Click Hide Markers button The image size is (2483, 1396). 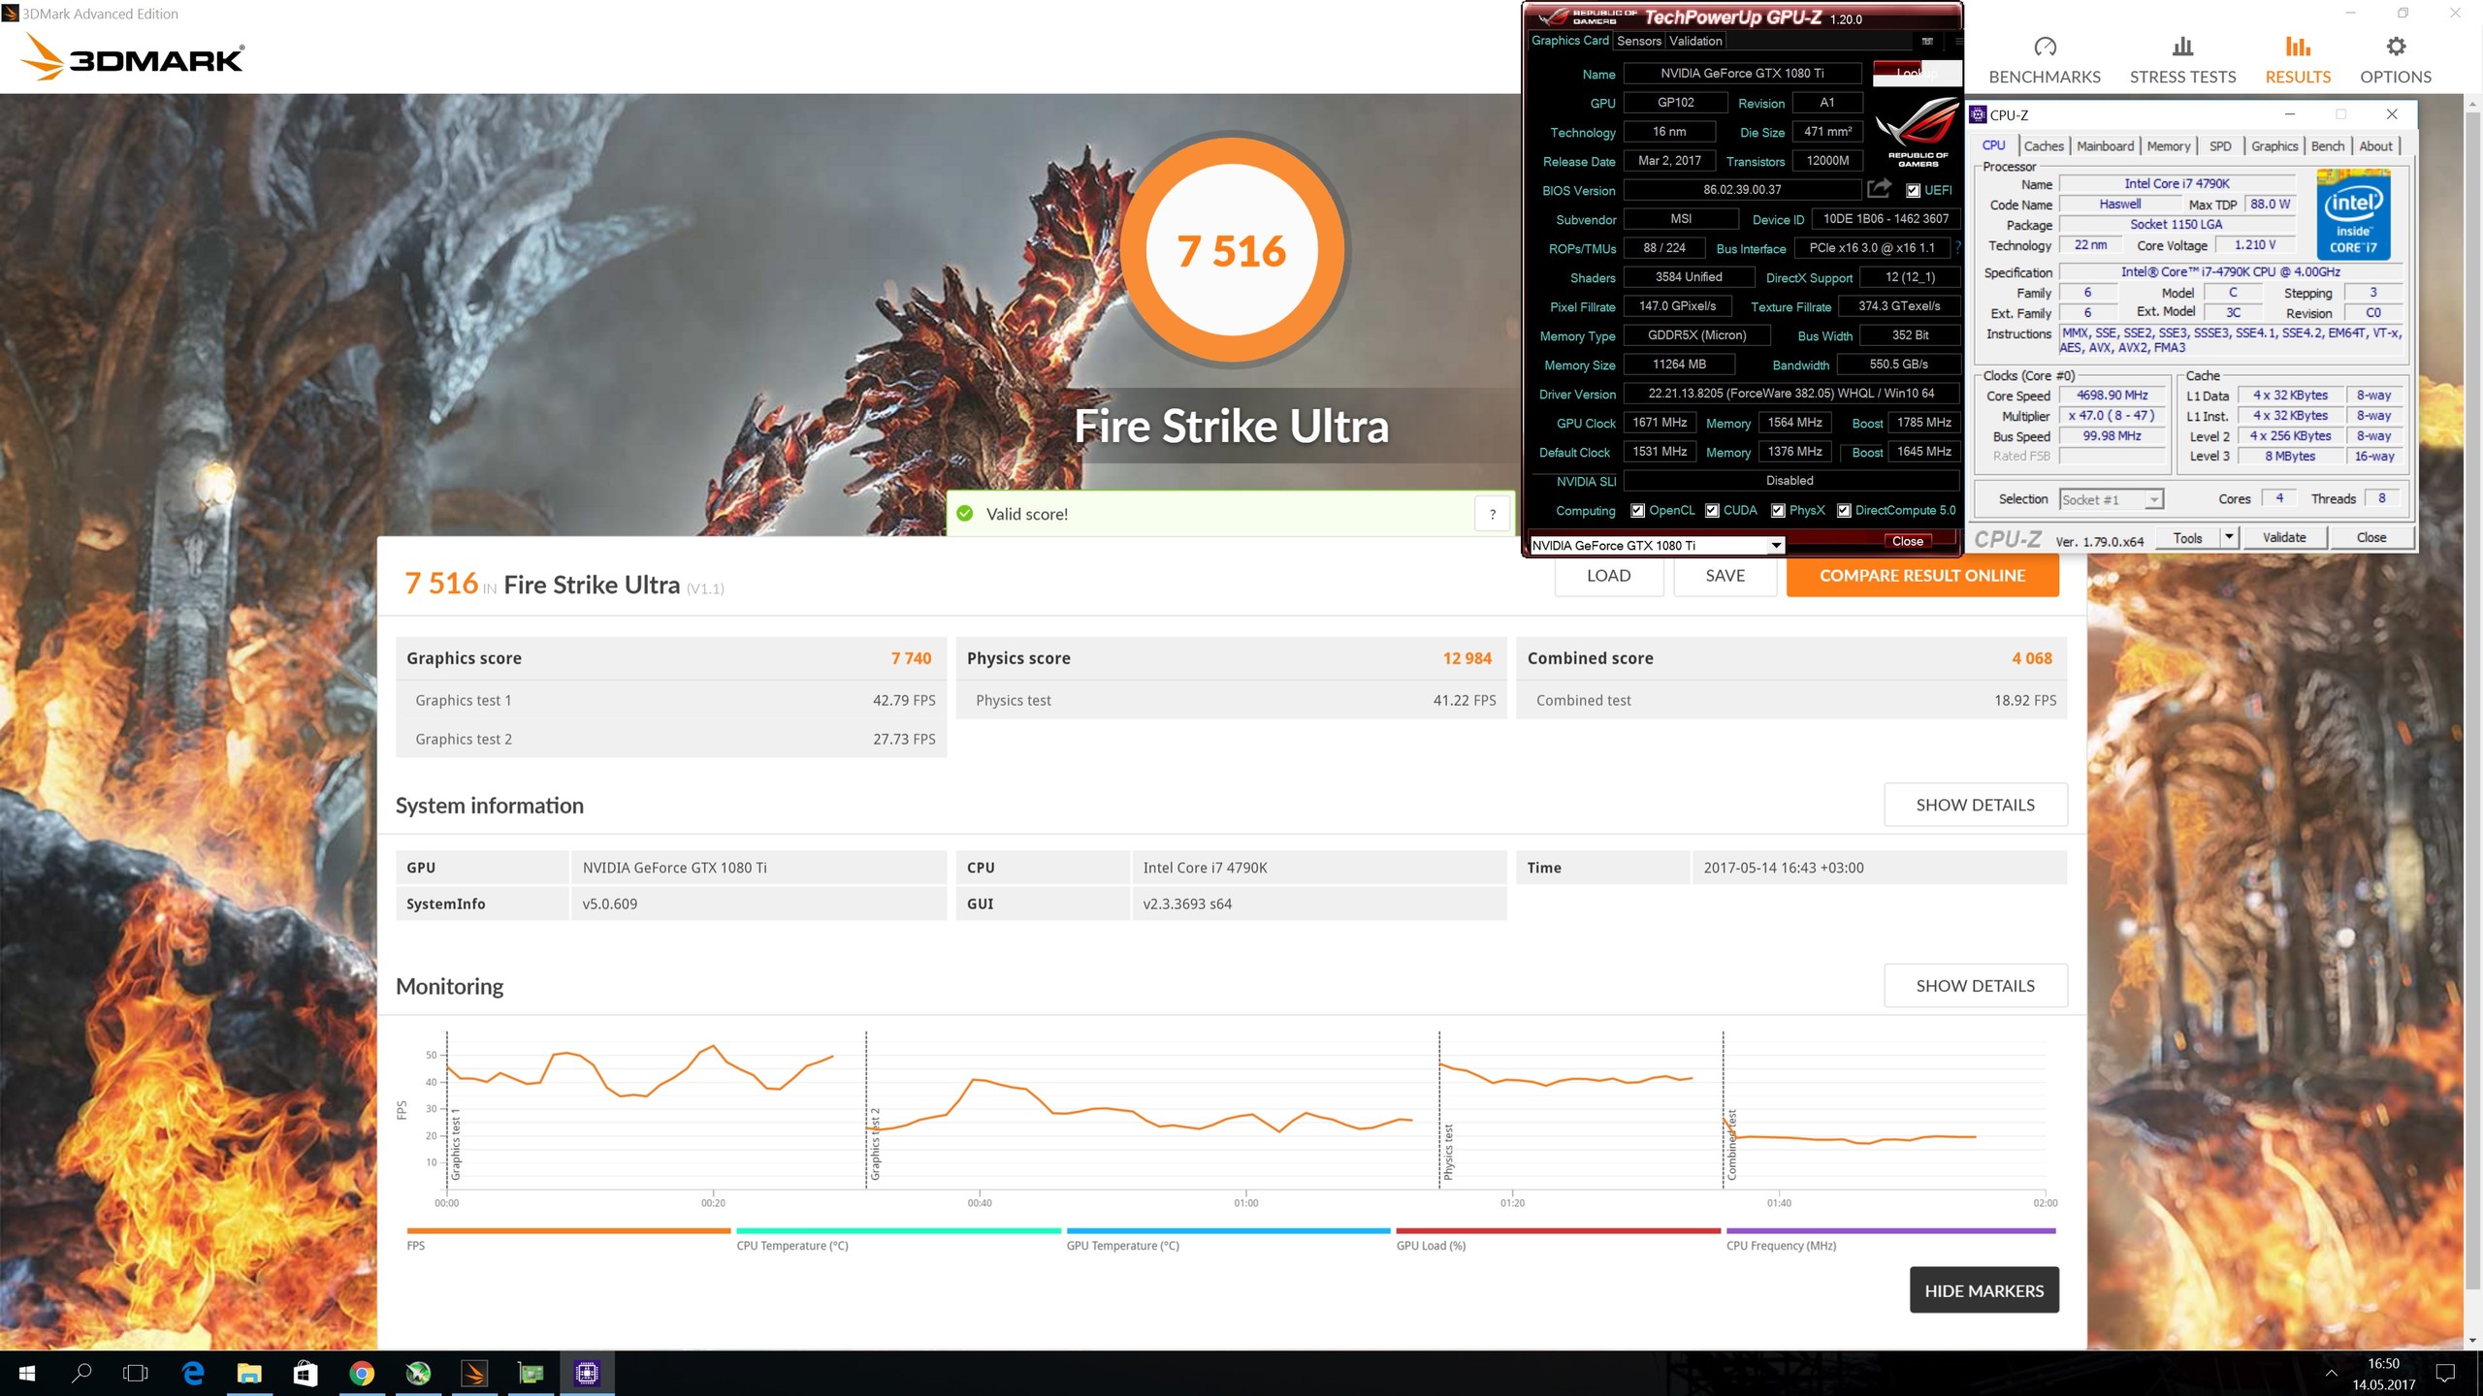point(1984,1290)
